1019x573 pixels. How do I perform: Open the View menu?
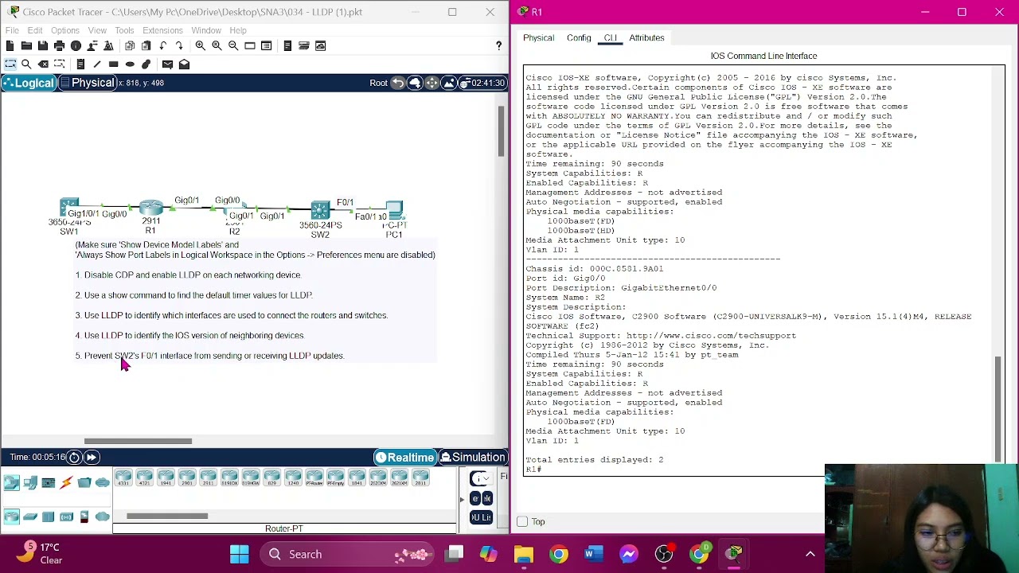97,30
